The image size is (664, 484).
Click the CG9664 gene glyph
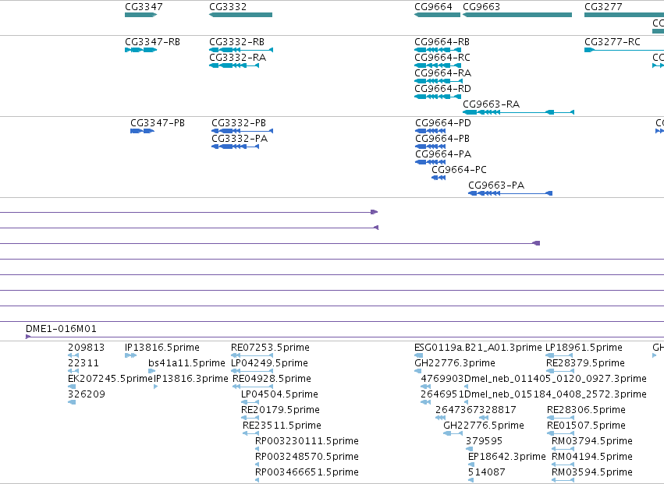(437, 15)
